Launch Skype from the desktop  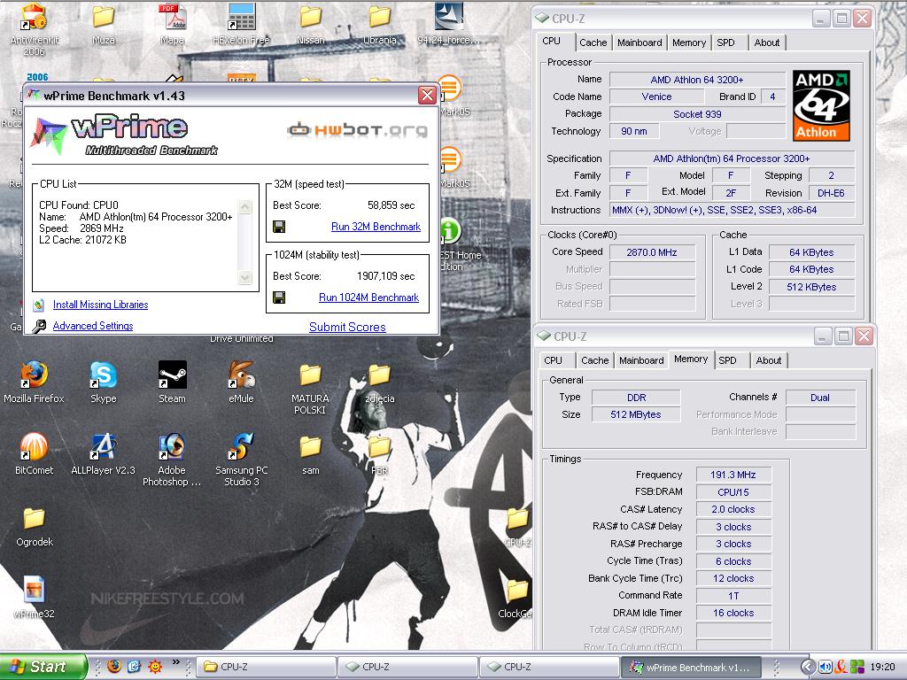click(x=103, y=375)
